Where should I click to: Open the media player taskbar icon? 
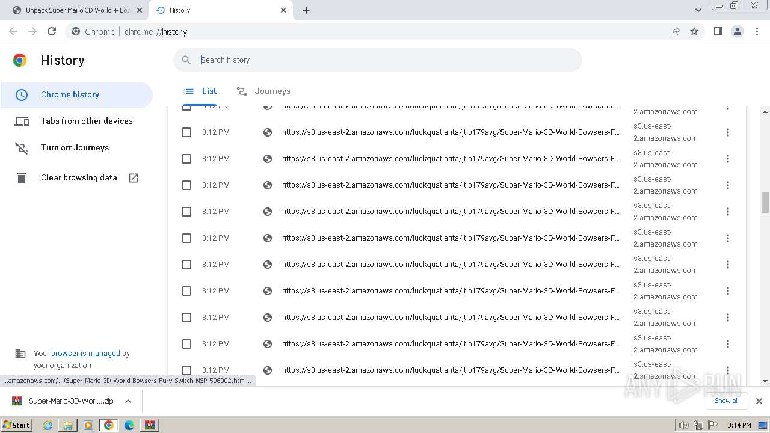pos(88,425)
